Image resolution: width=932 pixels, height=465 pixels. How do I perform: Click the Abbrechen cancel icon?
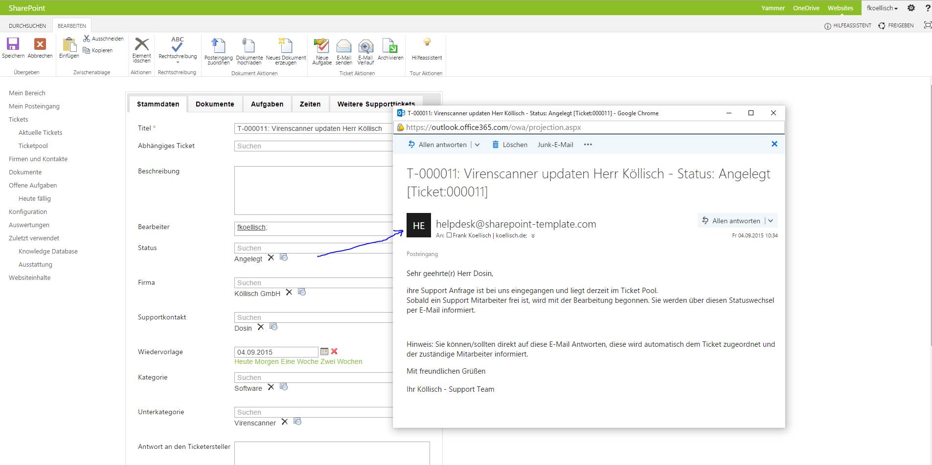click(40, 44)
